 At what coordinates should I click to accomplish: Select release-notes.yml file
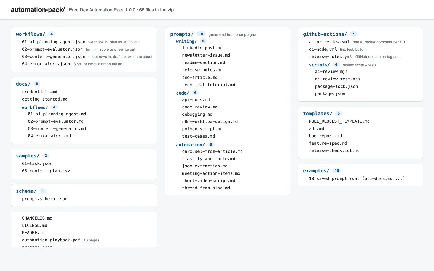pyautogui.click(x=330, y=57)
